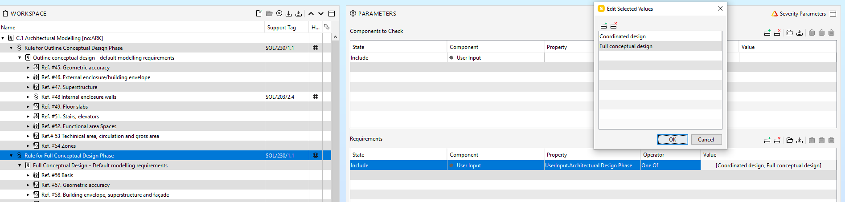Viewport: 845px width, 202px height.
Task: Select Ref.# 53 Techinical area row
Action: click(165, 136)
